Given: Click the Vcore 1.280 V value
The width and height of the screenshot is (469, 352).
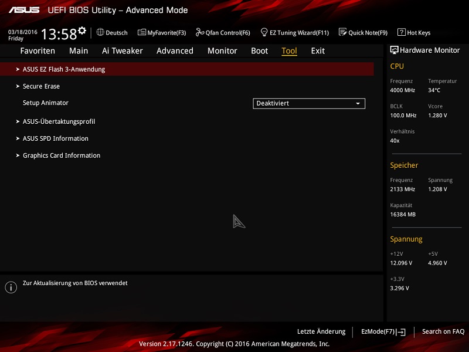Looking at the screenshot, I should click(x=437, y=116).
